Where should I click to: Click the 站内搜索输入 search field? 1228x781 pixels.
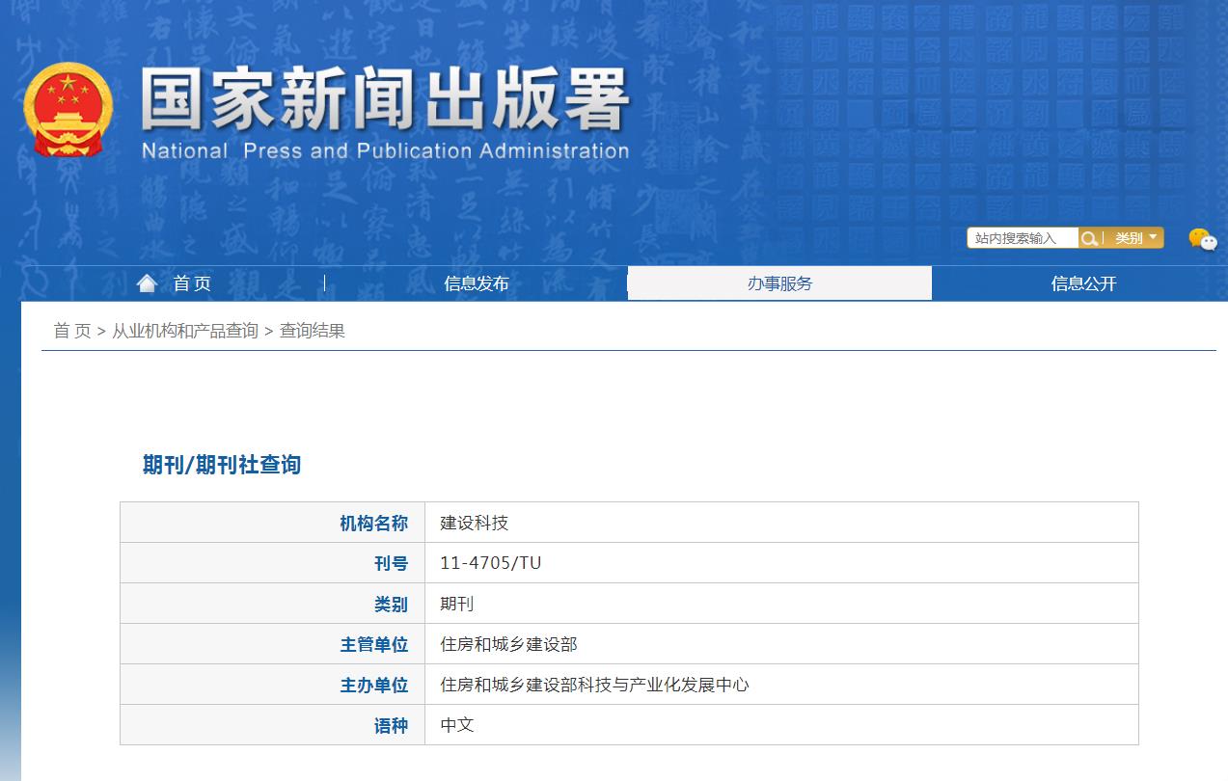1023,237
